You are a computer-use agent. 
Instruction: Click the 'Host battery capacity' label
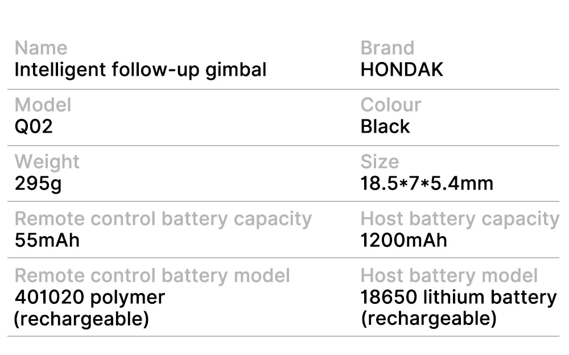(x=460, y=218)
